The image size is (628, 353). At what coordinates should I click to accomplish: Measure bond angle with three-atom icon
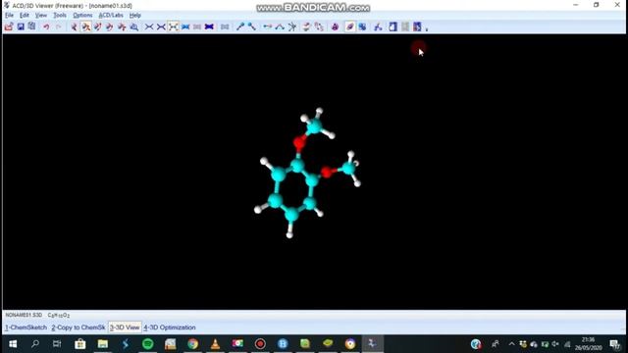click(x=280, y=26)
